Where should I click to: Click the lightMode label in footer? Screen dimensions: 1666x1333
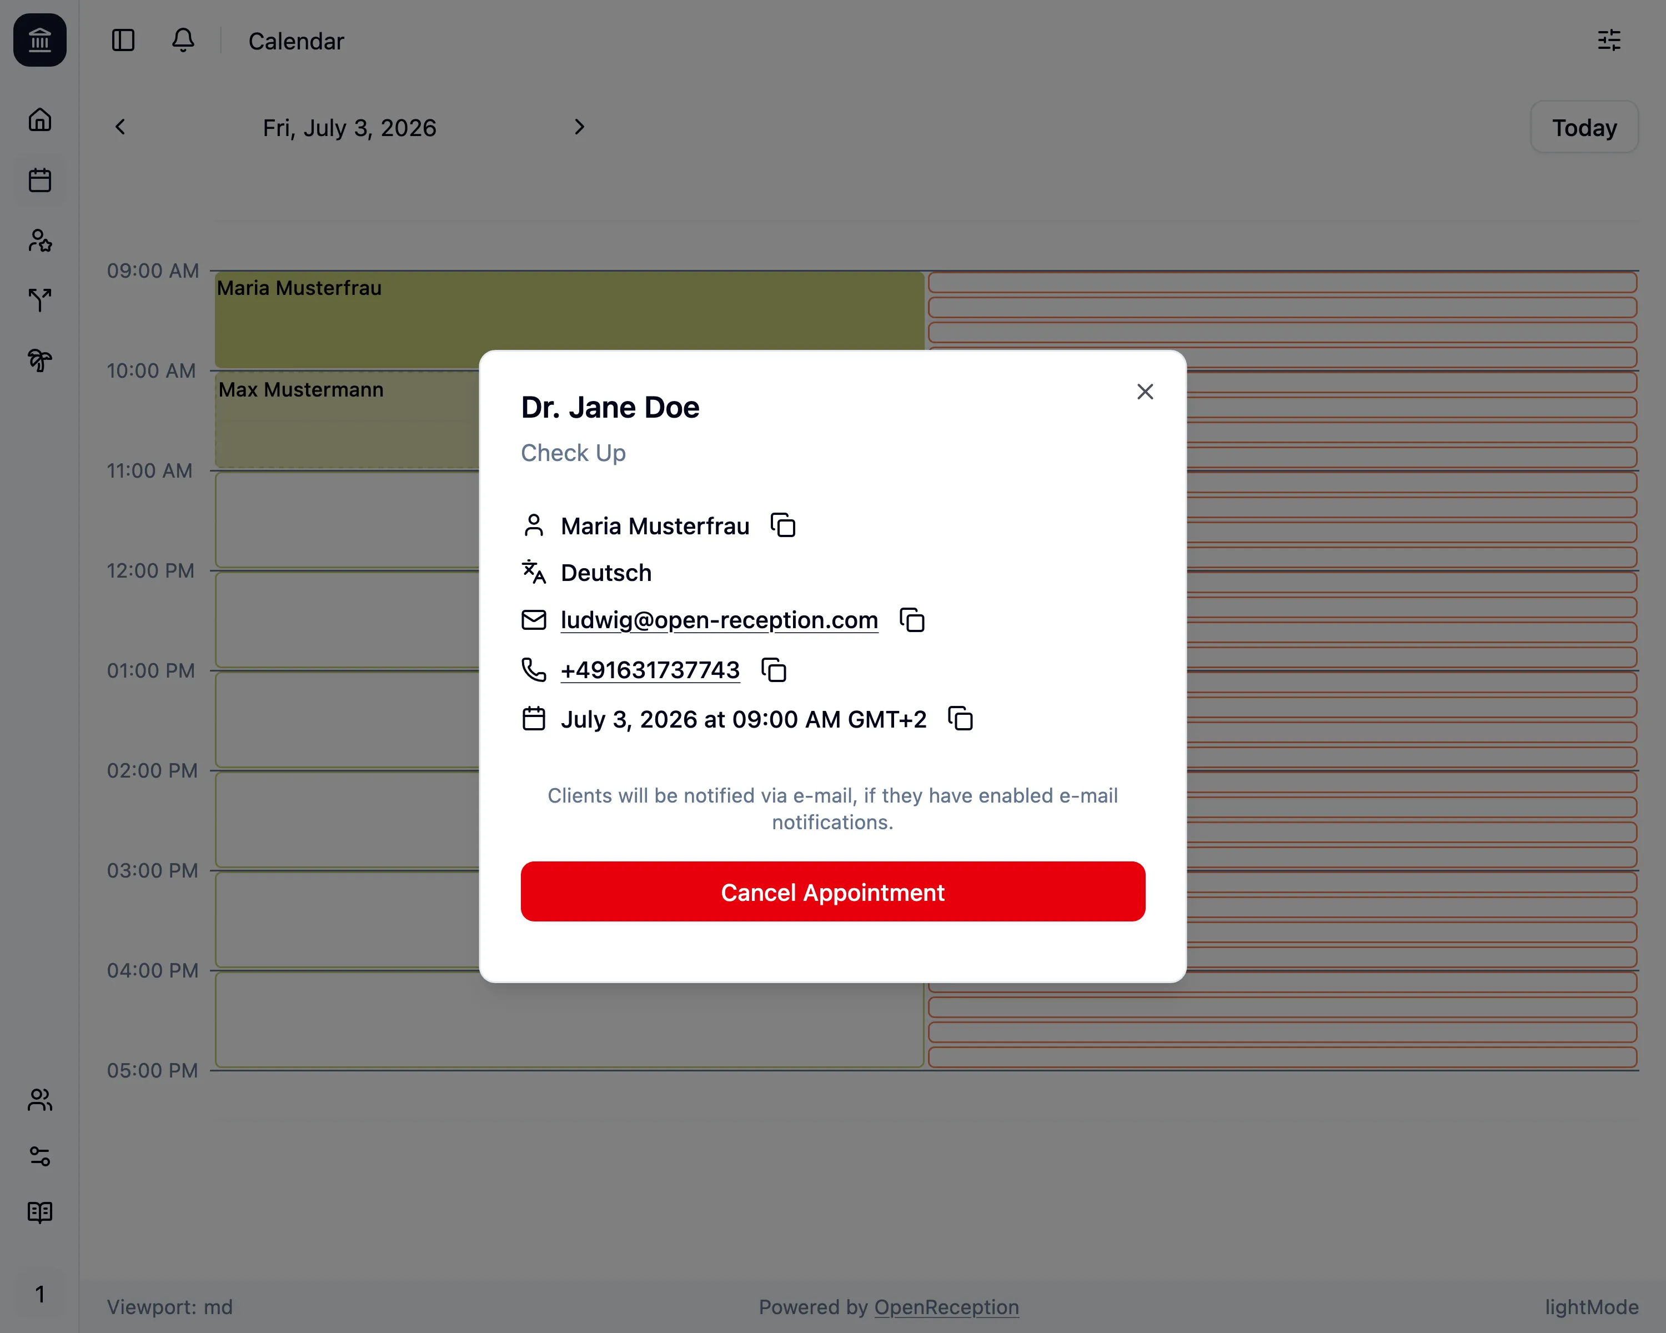[x=1592, y=1307]
